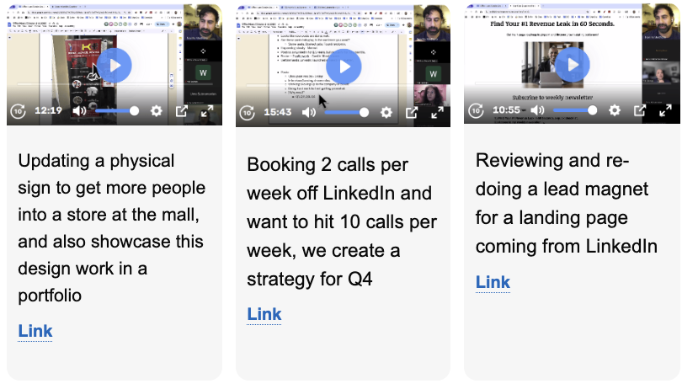Screen dimensions: 682x389
Task: Rewind 10 seconds in second video
Action: pos(248,111)
